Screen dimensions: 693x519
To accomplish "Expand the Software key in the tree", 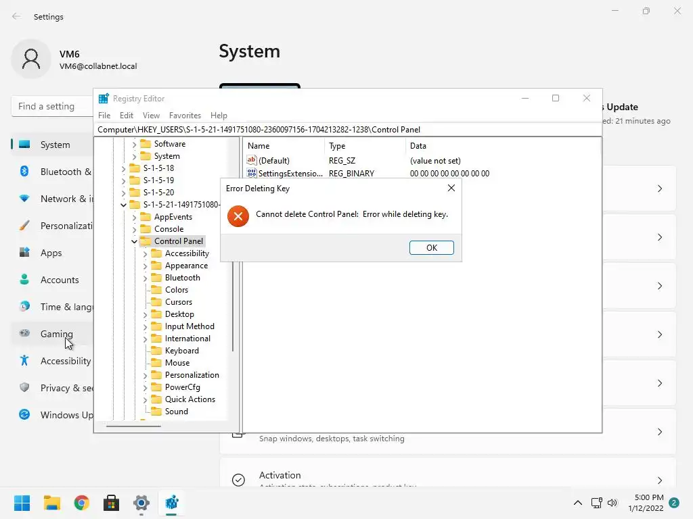I will [135, 145].
